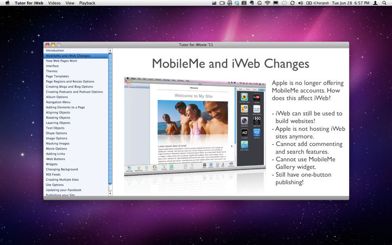The image size is (392, 245).
Task: Select the Shape Options lesson
Action: click(x=76, y=133)
